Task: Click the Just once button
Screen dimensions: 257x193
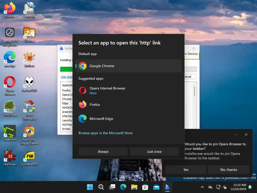Action: click(154, 152)
